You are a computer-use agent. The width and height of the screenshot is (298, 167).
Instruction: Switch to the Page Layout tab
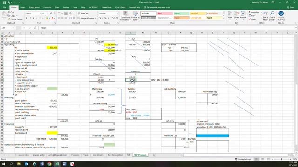tap(34, 7)
